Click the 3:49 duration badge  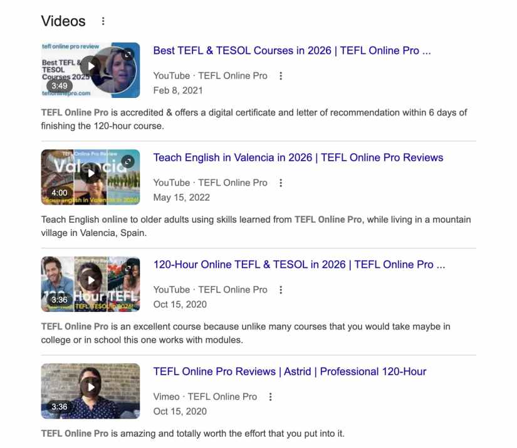click(x=60, y=85)
